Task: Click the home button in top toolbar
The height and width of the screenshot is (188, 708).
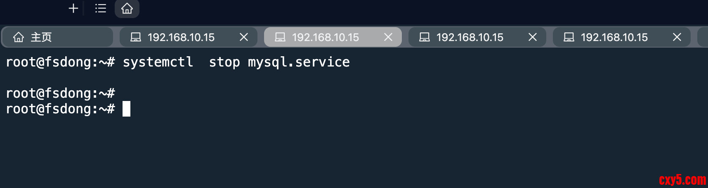Action: coord(127,8)
